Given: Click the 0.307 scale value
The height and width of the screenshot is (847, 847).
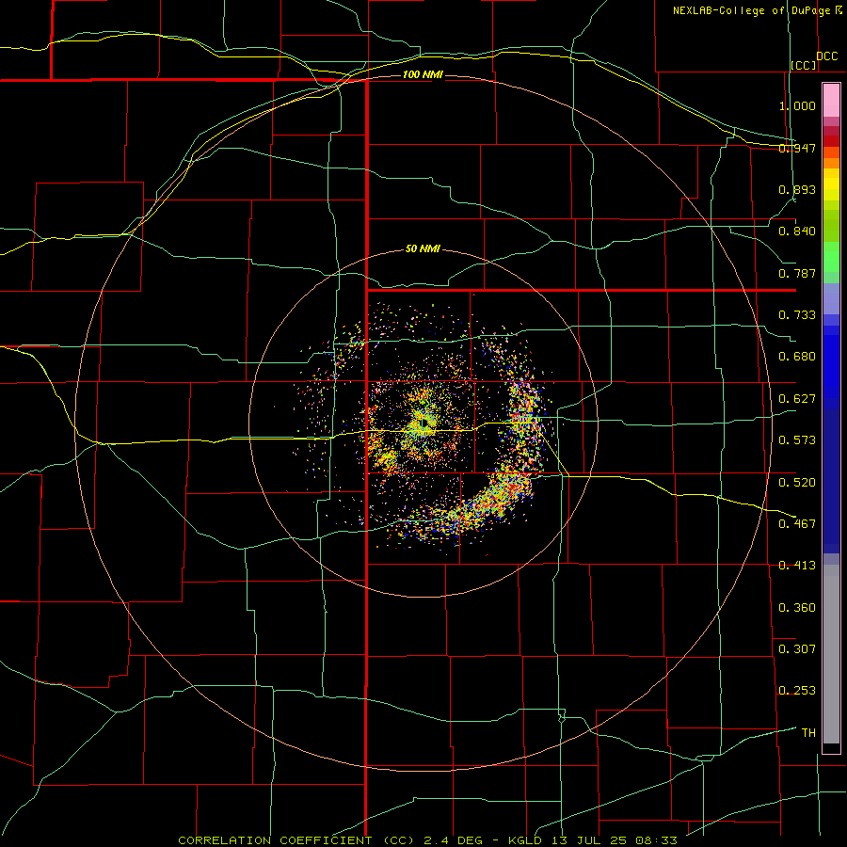Looking at the screenshot, I should [x=797, y=649].
